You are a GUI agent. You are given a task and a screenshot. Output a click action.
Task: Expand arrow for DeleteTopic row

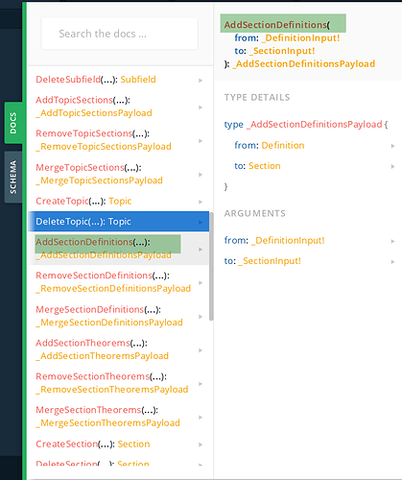[x=201, y=222]
